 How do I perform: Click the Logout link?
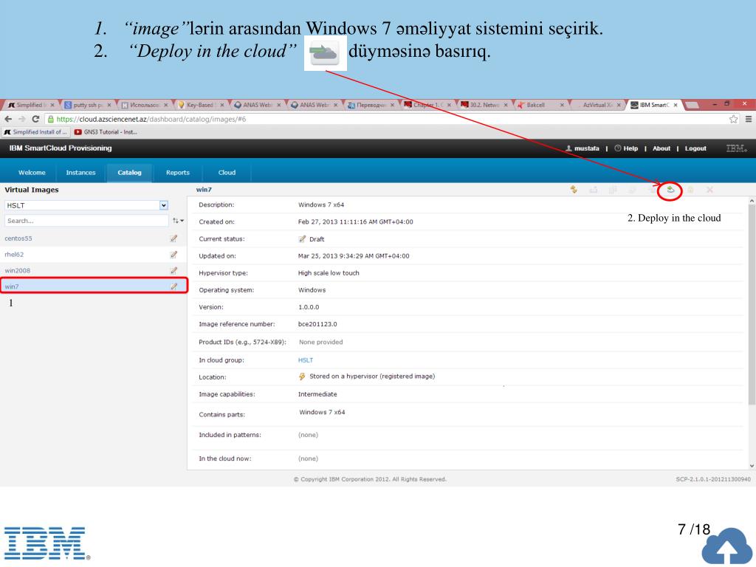tap(695, 148)
